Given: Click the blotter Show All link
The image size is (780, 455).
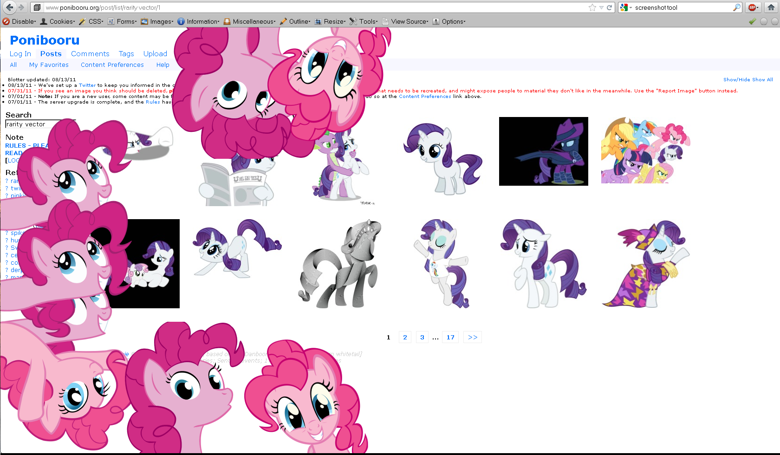Looking at the screenshot, I should [x=762, y=80].
